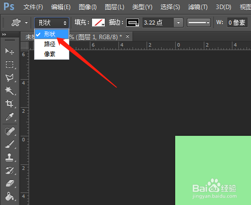
Task: Open the 文件(F) menu
Action: coord(33,7)
